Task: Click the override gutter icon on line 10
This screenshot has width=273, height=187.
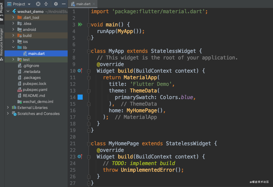Action: pyautogui.click(x=80, y=71)
